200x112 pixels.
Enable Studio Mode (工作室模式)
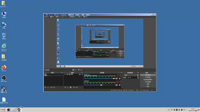click(x=148, y=82)
